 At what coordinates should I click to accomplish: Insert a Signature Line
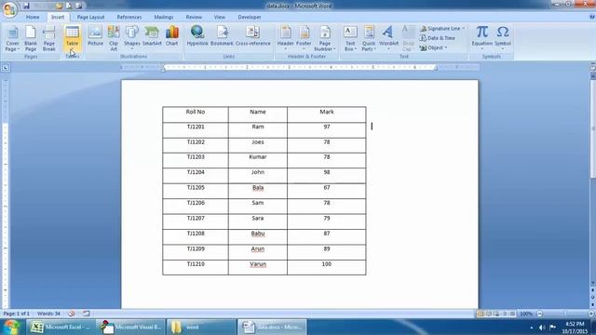(442, 29)
